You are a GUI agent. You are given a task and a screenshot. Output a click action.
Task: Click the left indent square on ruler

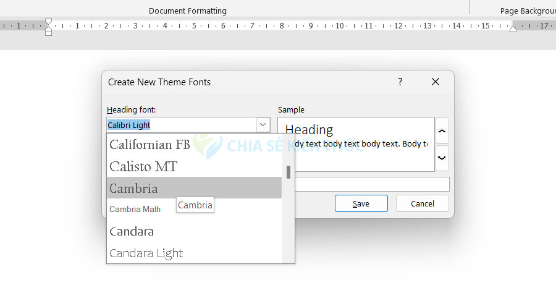[48, 33]
